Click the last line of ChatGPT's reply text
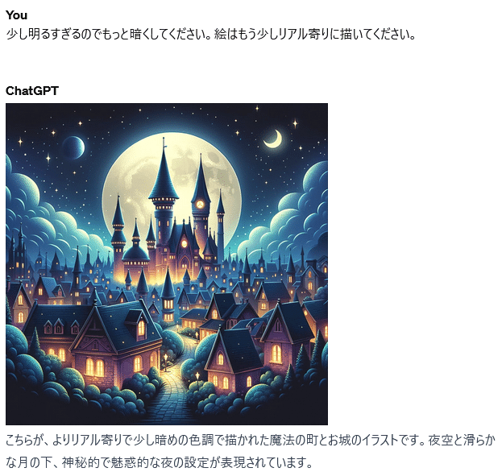This screenshot has height=472, width=502. [x=159, y=462]
